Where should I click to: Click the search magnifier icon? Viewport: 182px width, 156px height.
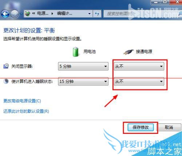coord(180,13)
